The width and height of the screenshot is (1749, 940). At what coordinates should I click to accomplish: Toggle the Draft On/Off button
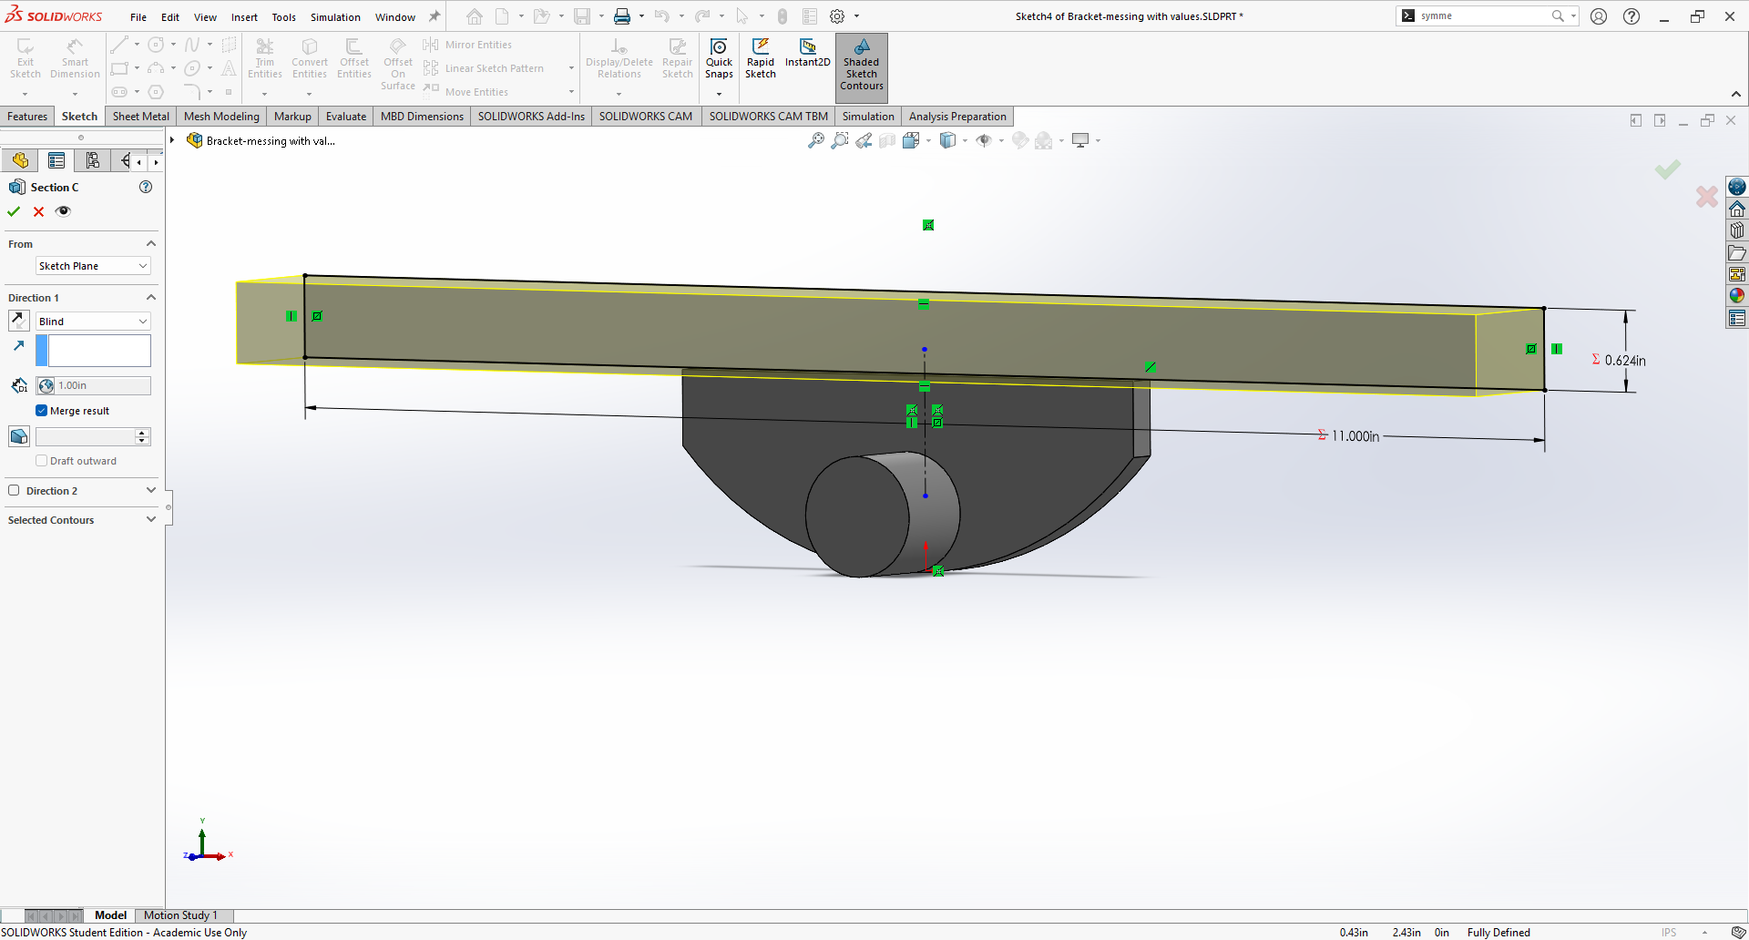pos(19,436)
